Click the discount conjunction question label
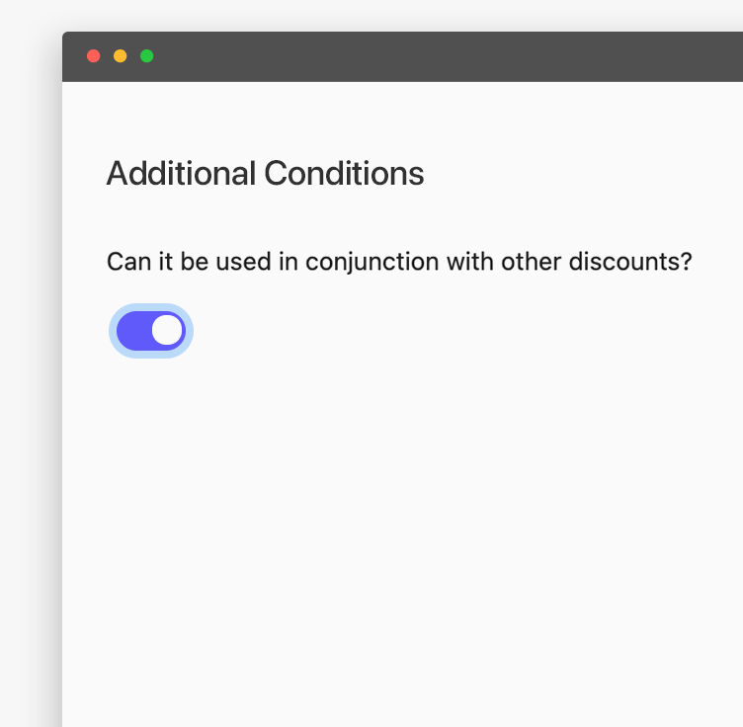Viewport: 743px width, 727px height. (x=399, y=262)
